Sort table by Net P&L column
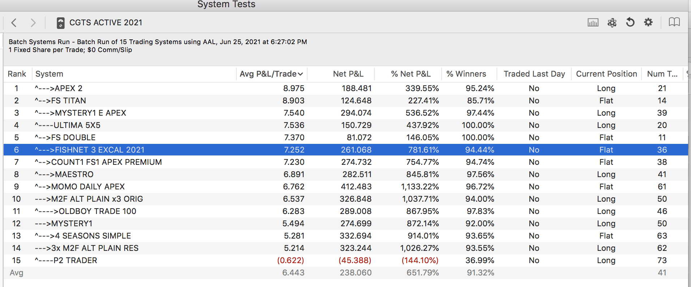This screenshot has width=691, height=287. pos(348,74)
